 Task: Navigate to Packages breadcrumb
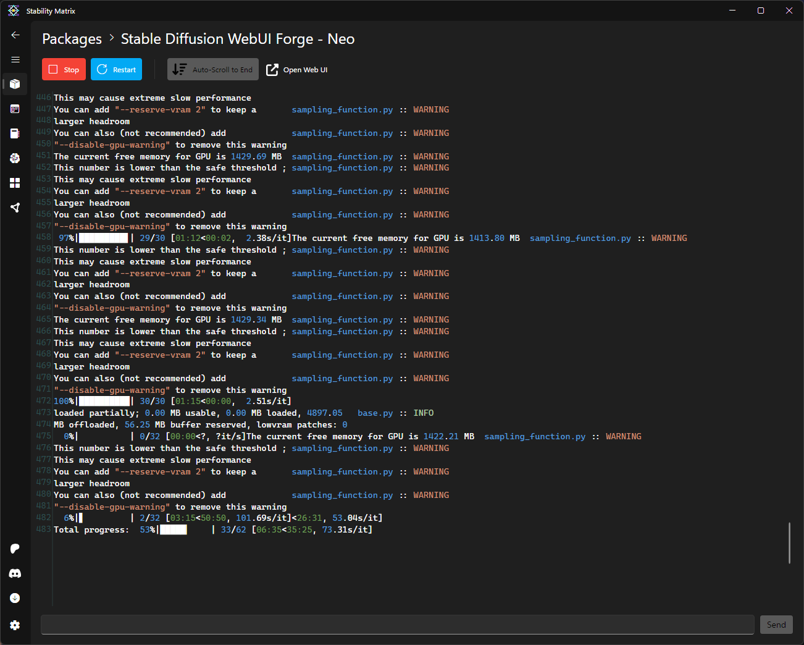[72, 39]
